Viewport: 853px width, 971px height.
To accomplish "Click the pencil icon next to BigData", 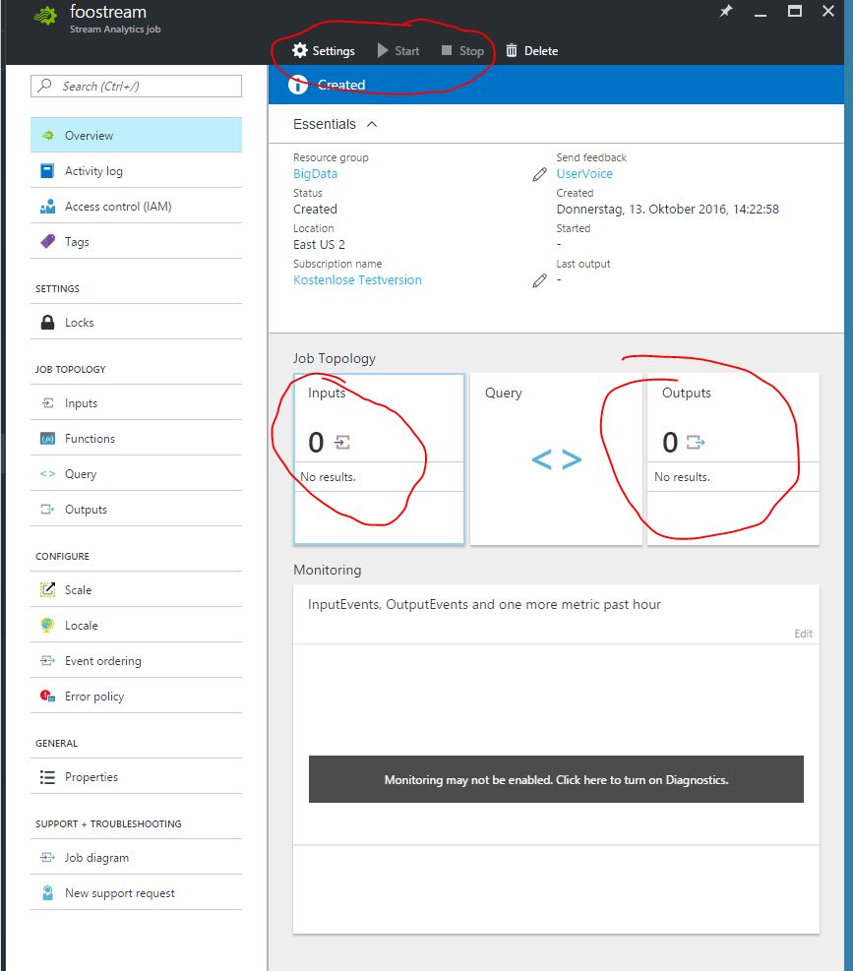I will tap(539, 174).
